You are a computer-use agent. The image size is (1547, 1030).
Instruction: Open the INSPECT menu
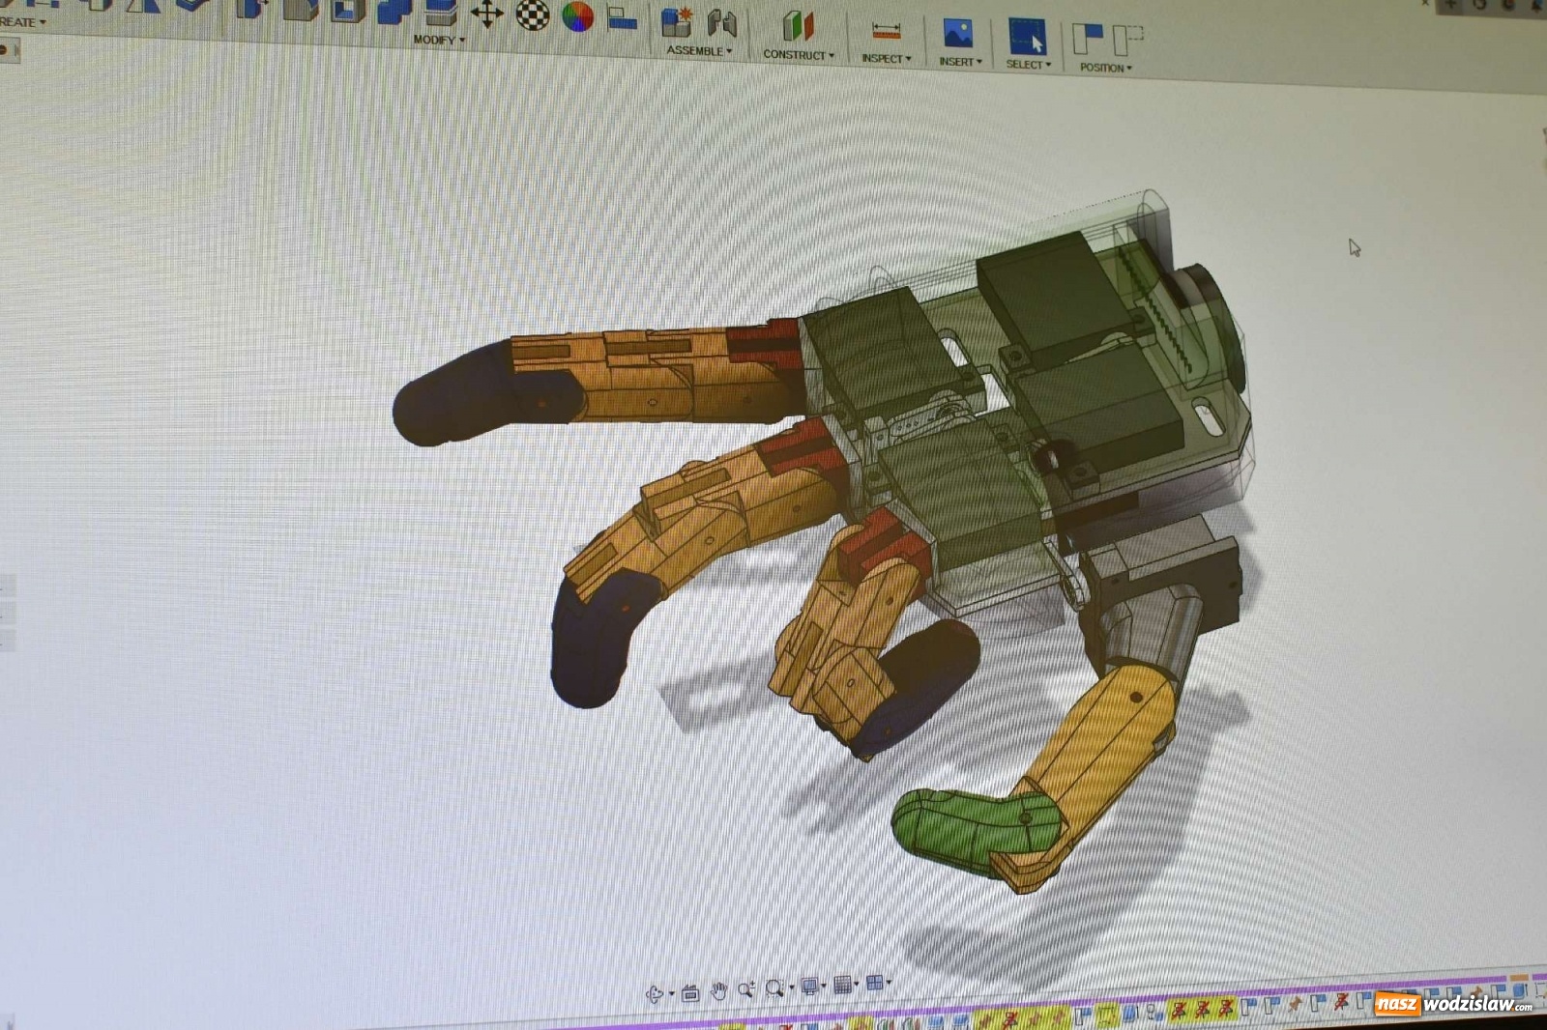(x=886, y=59)
